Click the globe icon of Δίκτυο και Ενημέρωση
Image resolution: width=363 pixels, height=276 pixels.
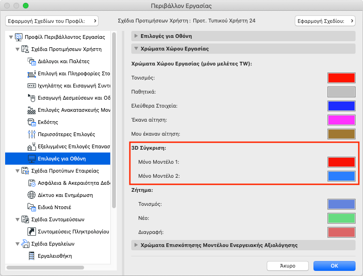click(x=32, y=195)
